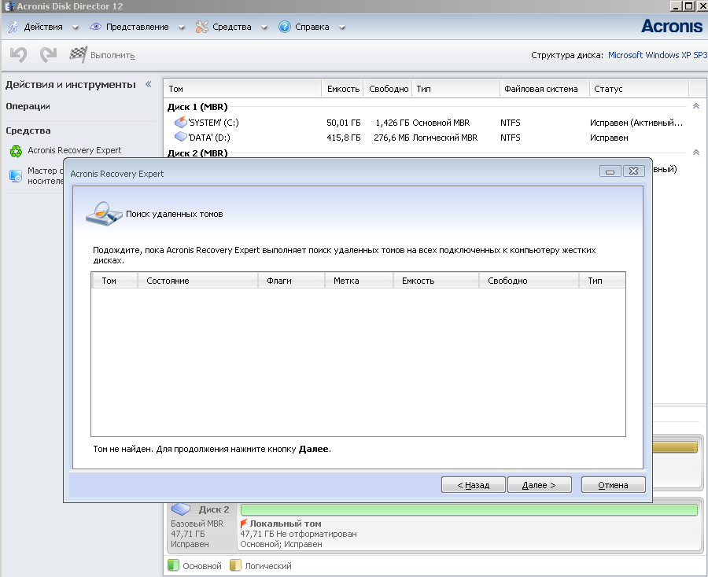
Task: Open the Microsoft Windows XP SP3 disk layout link
Action: [658, 55]
